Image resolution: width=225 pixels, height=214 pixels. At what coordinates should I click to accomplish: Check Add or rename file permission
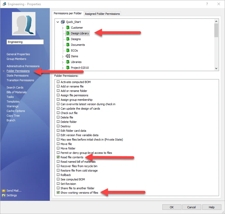click(x=58, y=86)
